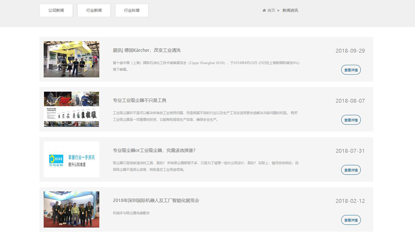Open article 专业吸尘器or工业吸尘器，究竟该选择谁?
Image resolution: width=415 pixels, height=233 pixels.
(x=154, y=150)
